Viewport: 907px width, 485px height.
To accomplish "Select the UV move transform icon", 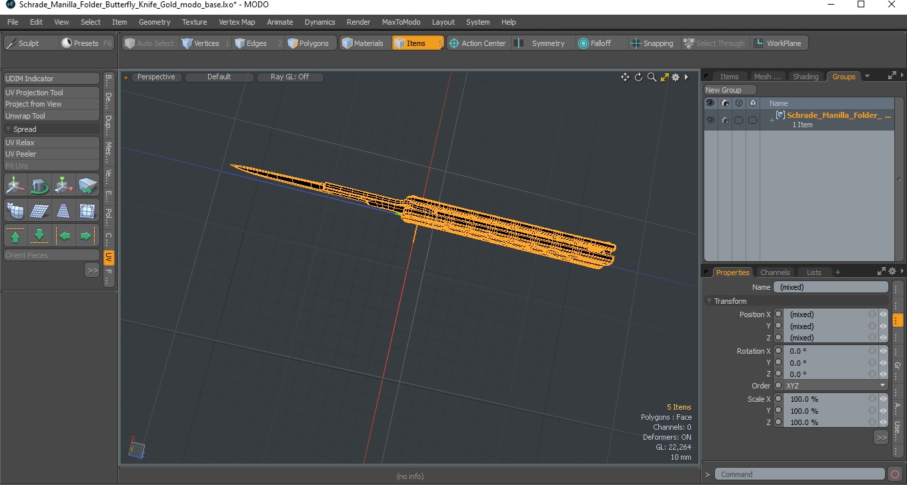I will pos(15,185).
